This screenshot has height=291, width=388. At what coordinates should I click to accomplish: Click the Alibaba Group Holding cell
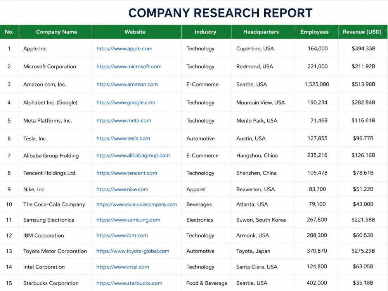click(x=55, y=156)
